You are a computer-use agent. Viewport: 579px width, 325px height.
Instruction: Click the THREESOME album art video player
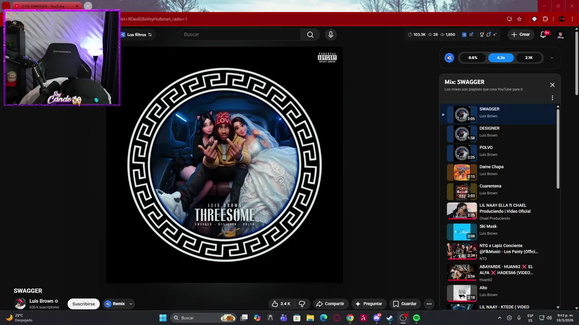[224, 165]
